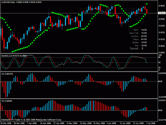Image resolution: width=166 pixels, height=125 pixels.
Task: Click the current price label 0.9524
Action: point(162,13)
